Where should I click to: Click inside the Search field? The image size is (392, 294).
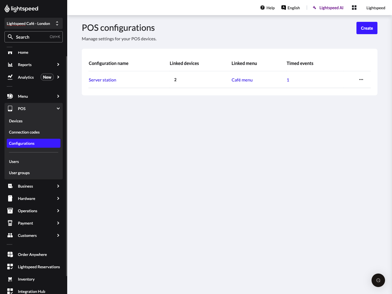[x=31, y=37]
